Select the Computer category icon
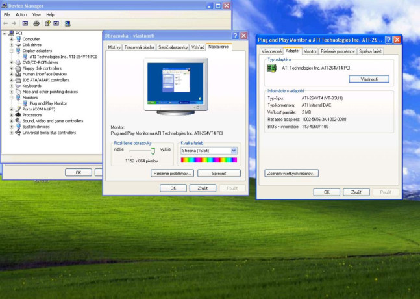Viewport: 420px width, 299px height. pos(18,39)
